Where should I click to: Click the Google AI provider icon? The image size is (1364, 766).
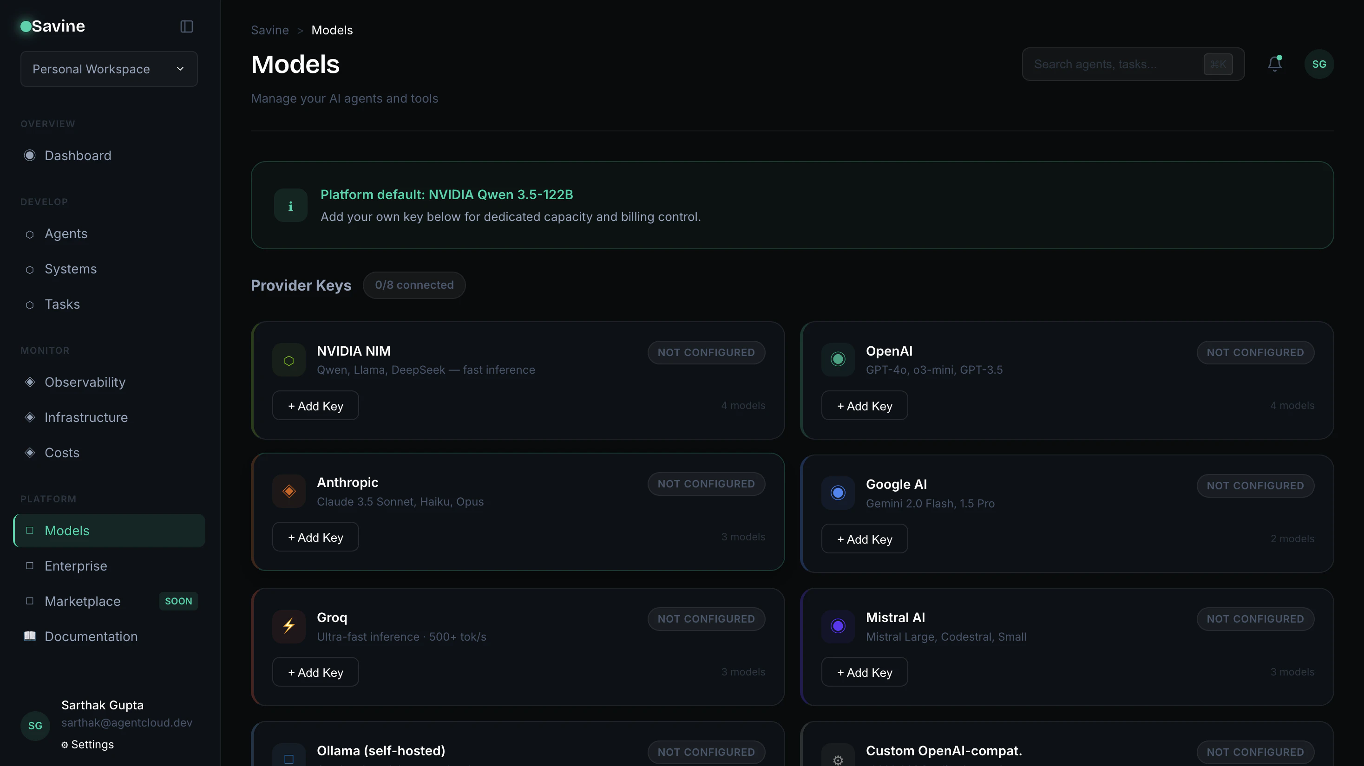(x=838, y=493)
